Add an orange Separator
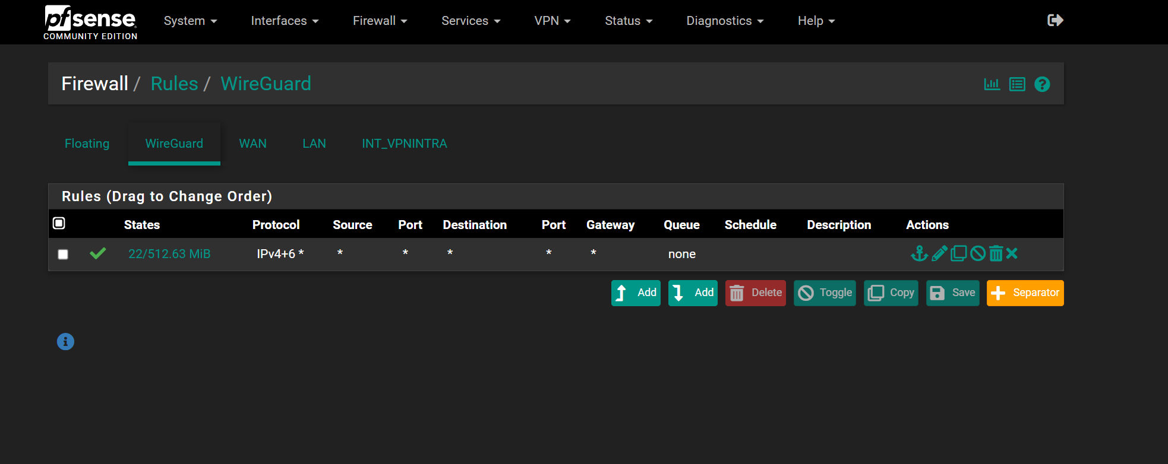 tap(1025, 293)
